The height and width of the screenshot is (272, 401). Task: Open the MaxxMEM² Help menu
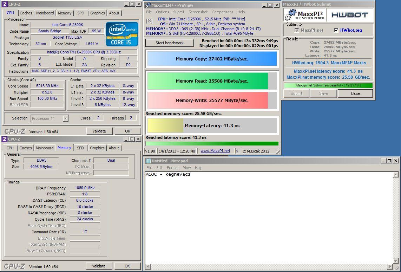click(x=241, y=12)
